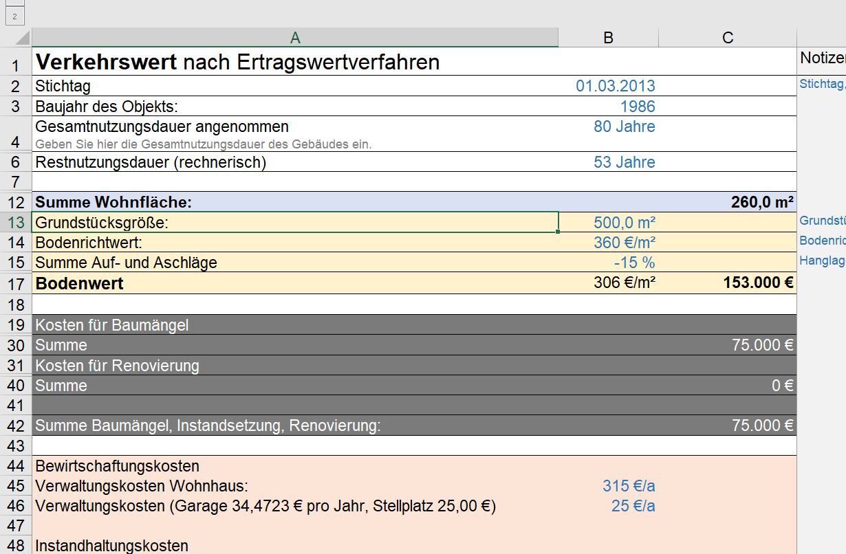Click the Kosten für Renovierung row
The image size is (846, 554).
117,366
